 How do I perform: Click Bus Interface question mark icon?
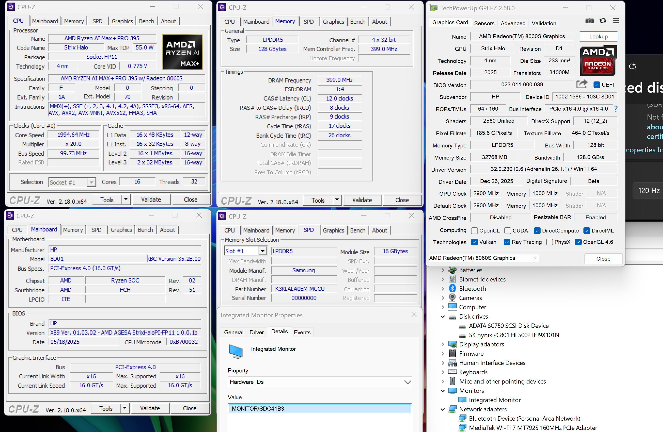point(616,109)
